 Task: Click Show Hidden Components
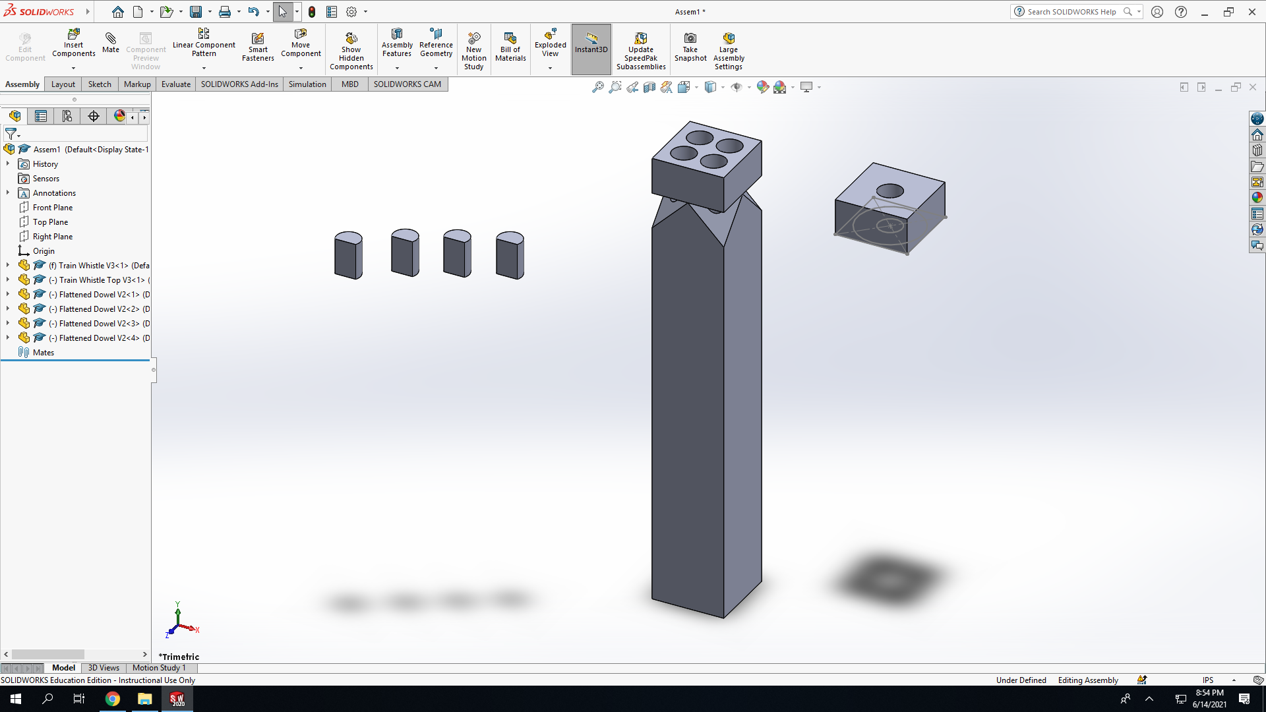pos(351,50)
